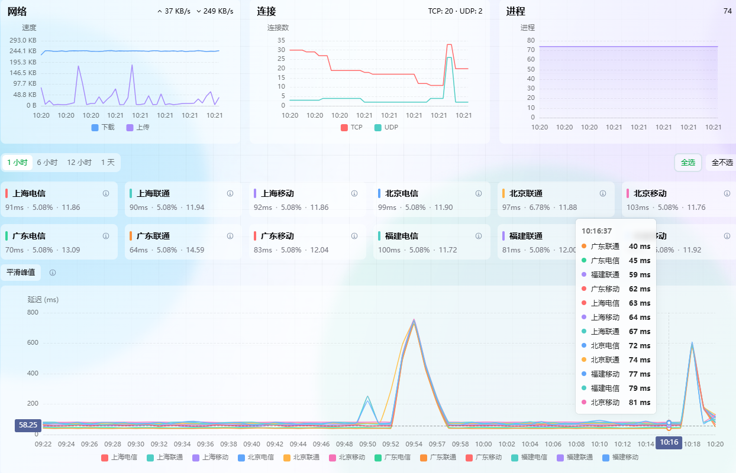Open the info icon on 北京电信 card
The image size is (736, 473).
point(479,193)
